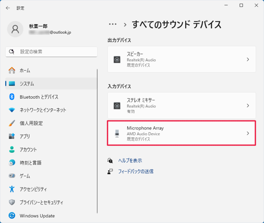
Task: Go back with the arrow icon
Action: [8, 8]
